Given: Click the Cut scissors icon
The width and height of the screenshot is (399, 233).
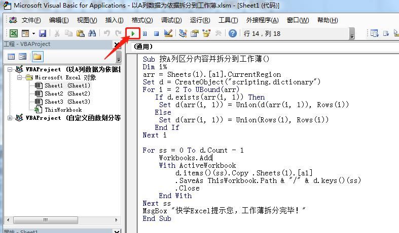Looking at the screenshot, I should click(57, 33).
